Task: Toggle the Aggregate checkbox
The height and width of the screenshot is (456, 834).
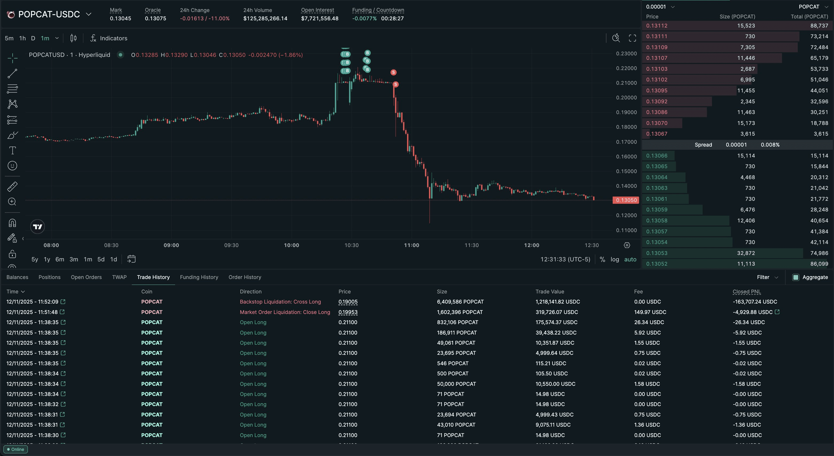Action: click(x=796, y=277)
